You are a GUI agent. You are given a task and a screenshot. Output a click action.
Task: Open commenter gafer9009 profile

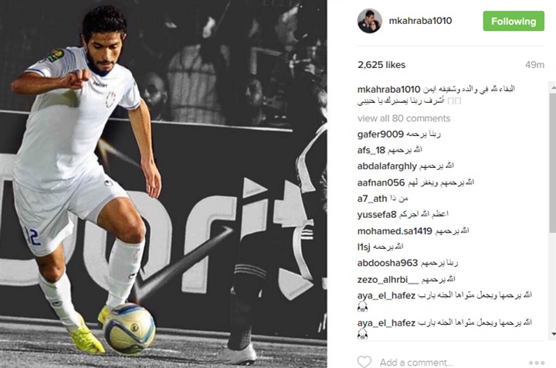(381, 135)
